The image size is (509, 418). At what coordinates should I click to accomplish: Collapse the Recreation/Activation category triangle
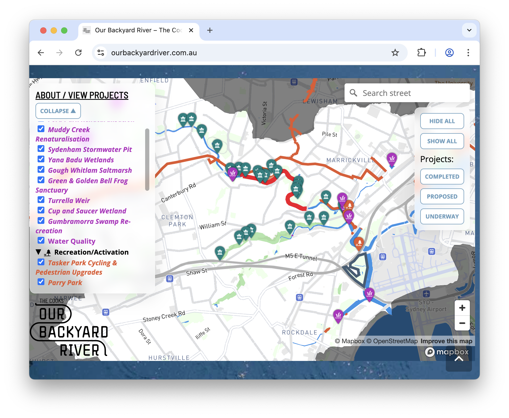(39, 252)
